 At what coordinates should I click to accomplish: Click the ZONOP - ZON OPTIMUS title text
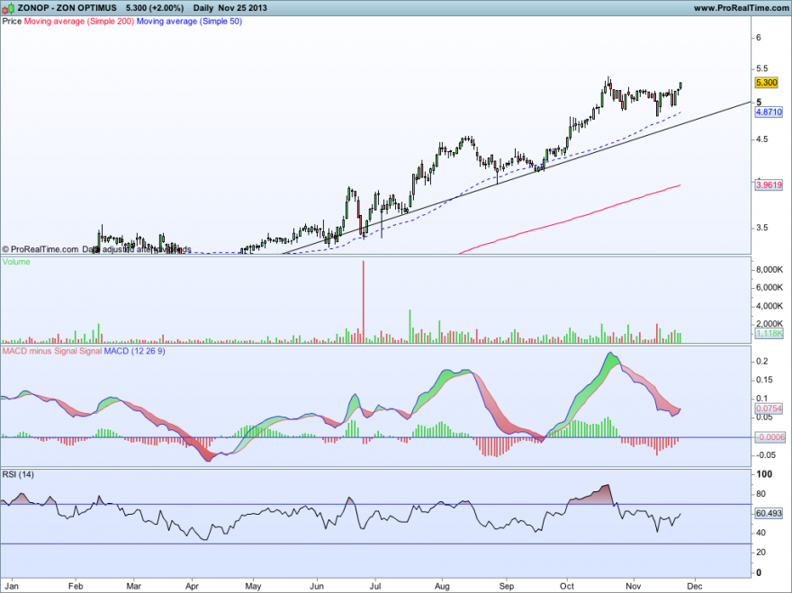tap(67, 8)
